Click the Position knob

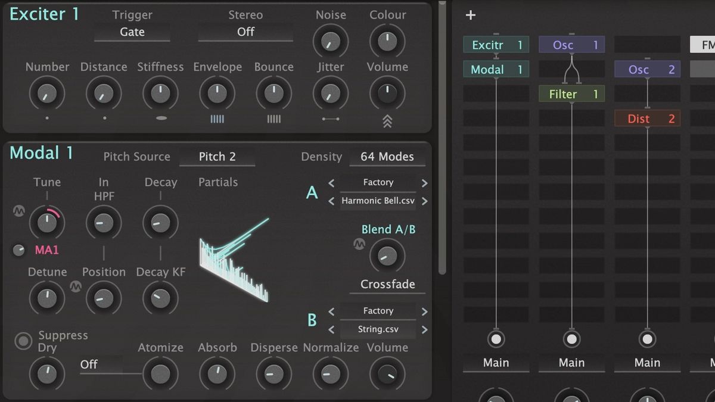[104, 298]
